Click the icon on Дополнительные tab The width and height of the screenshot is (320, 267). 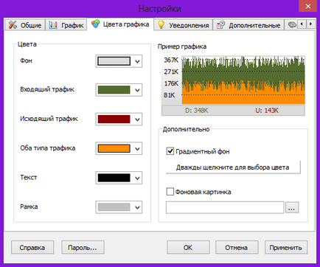tap(220, 25)
